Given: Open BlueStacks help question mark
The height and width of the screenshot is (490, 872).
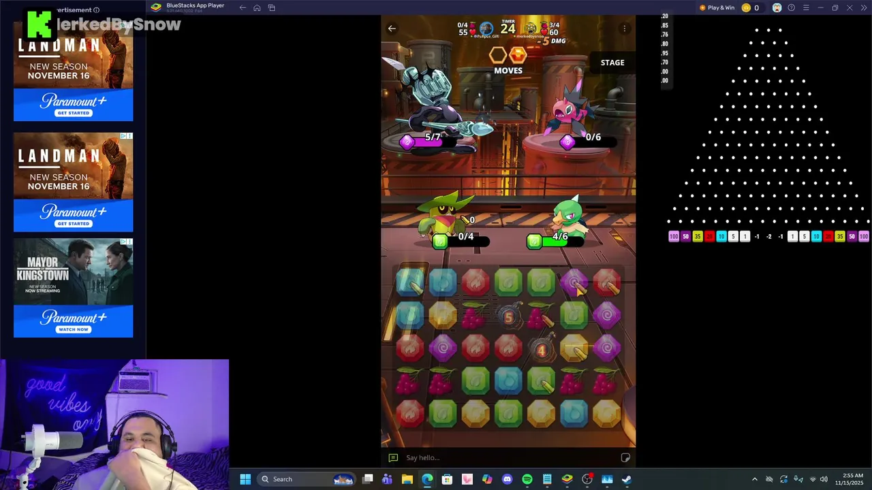Looking at the screenshot, I should (791, 7).
